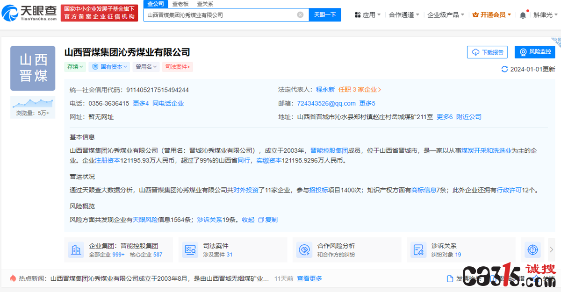
Task: Click the refresh icon next to 2024-01-01更新
Action: 504,69
